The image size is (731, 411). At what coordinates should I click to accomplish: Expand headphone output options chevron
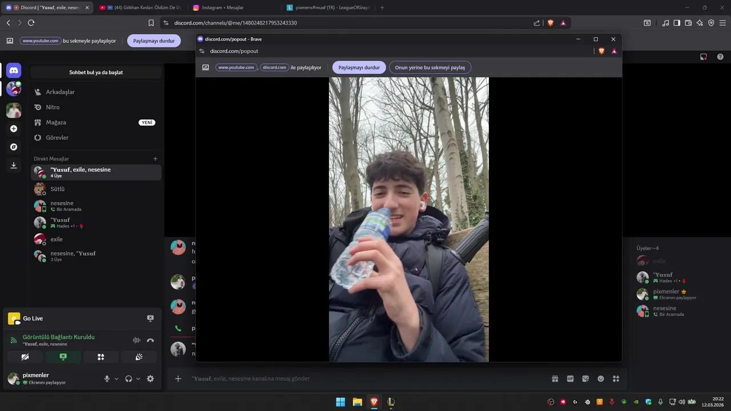(x=138, y=378)
